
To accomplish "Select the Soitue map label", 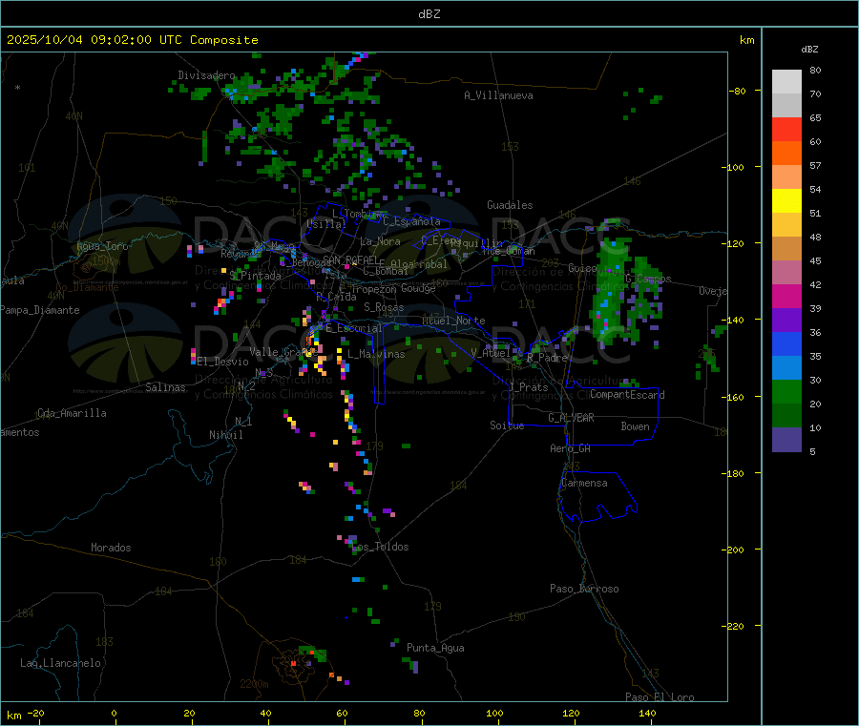I will (507, 425).
